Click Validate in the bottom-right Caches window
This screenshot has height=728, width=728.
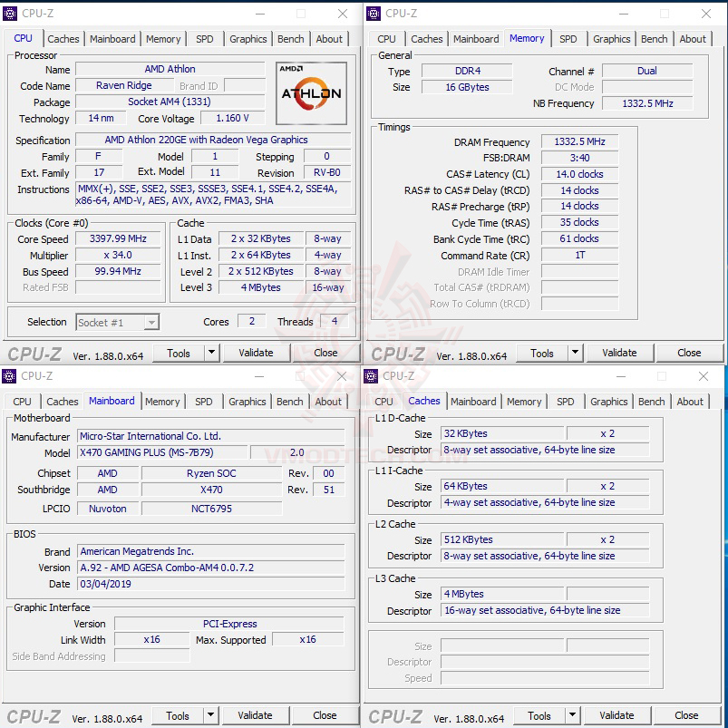coord(616,715)
